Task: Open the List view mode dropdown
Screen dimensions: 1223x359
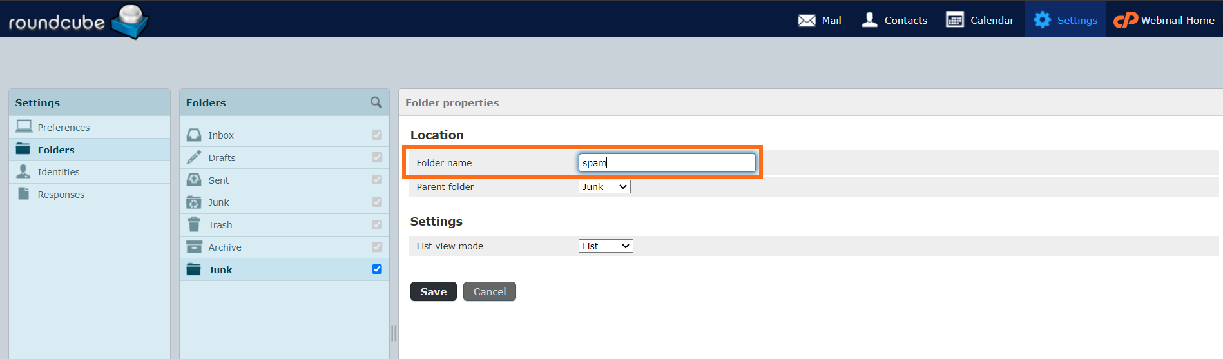Action: pos(606,246)
